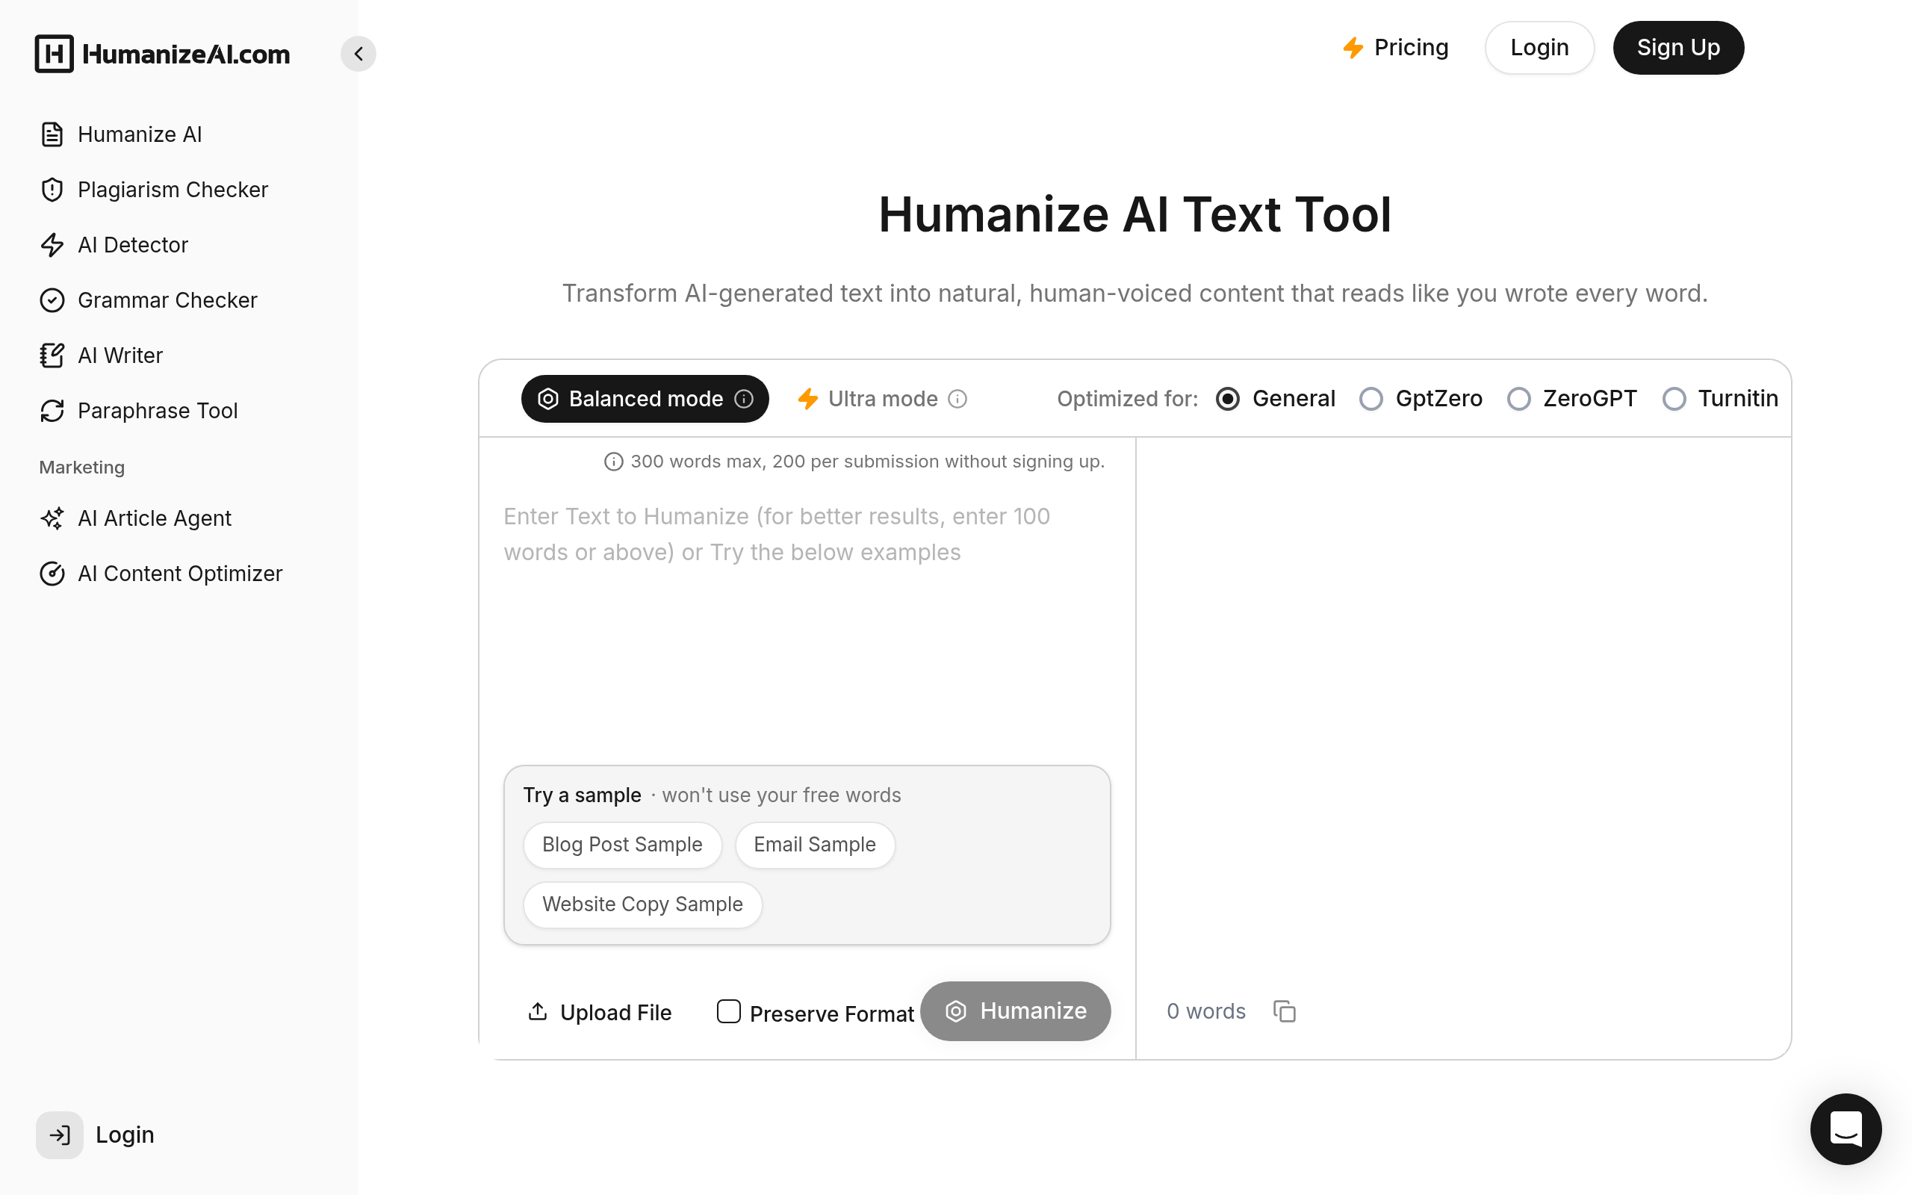Click the Ultra mode lightning icon

click(x=807, y=399)
